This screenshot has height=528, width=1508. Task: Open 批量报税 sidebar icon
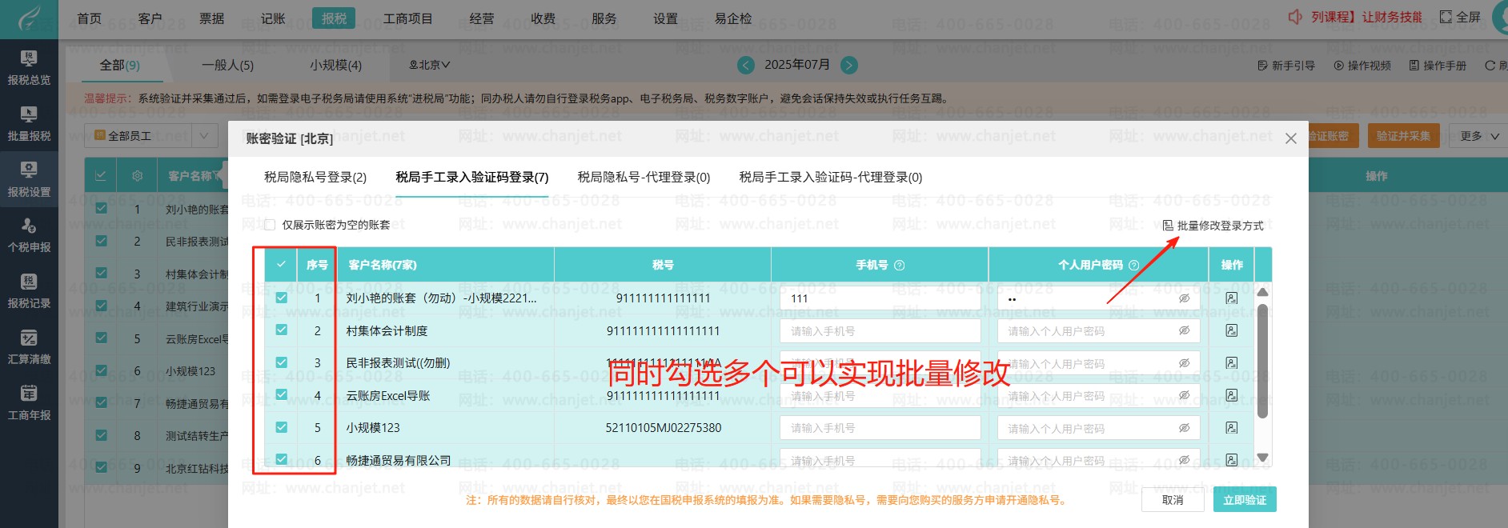click(29, 124)
